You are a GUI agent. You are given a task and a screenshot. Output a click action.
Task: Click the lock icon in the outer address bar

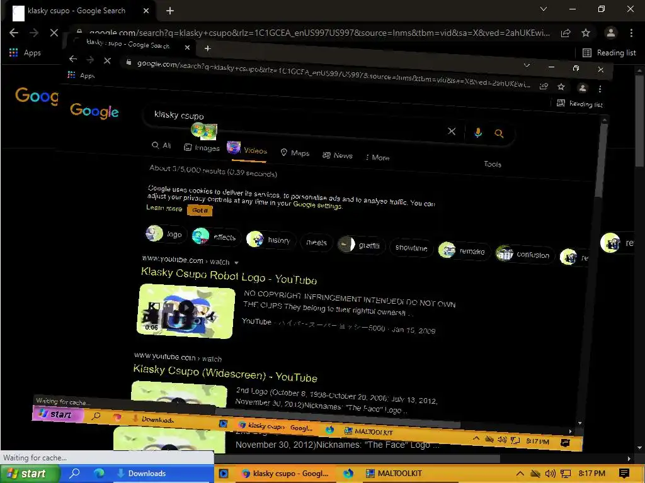(x=79, y=31)
